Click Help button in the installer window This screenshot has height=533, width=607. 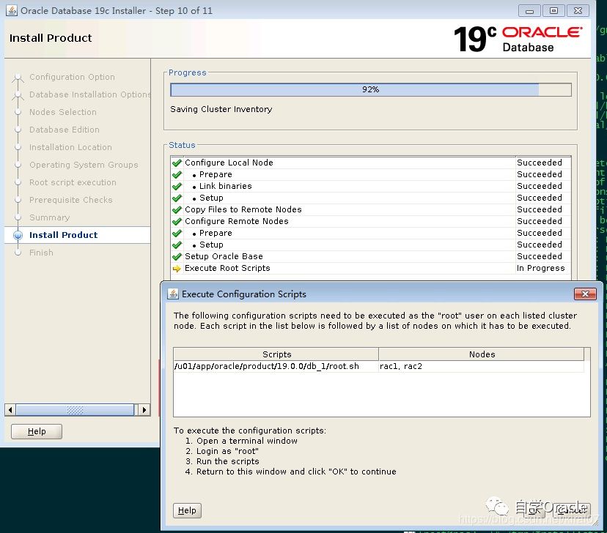[x=37, y=432]
